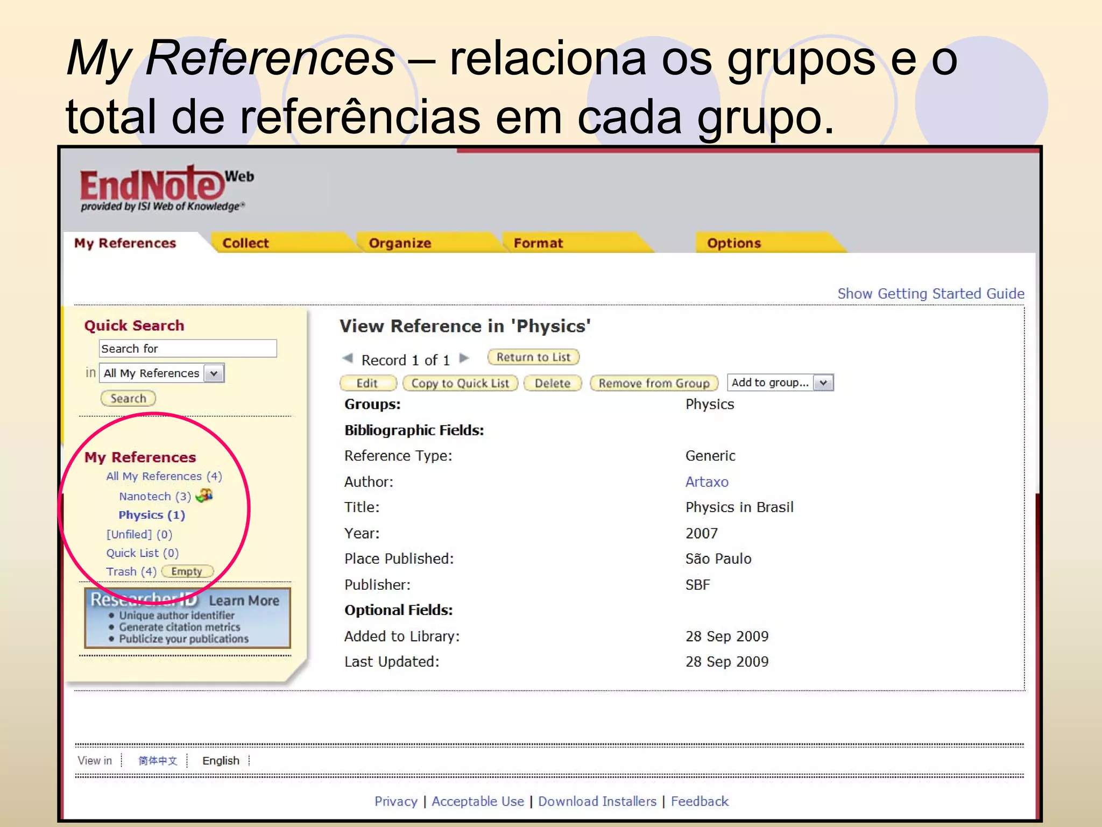Screen dimensions: 1102x827
Task: Click the Search for input field
Action: pos(188,349)
